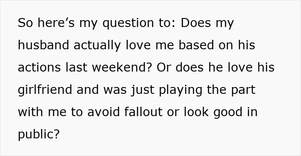Click the word "public?" on the last line
The image size is (301, 156).
[39, 135]
